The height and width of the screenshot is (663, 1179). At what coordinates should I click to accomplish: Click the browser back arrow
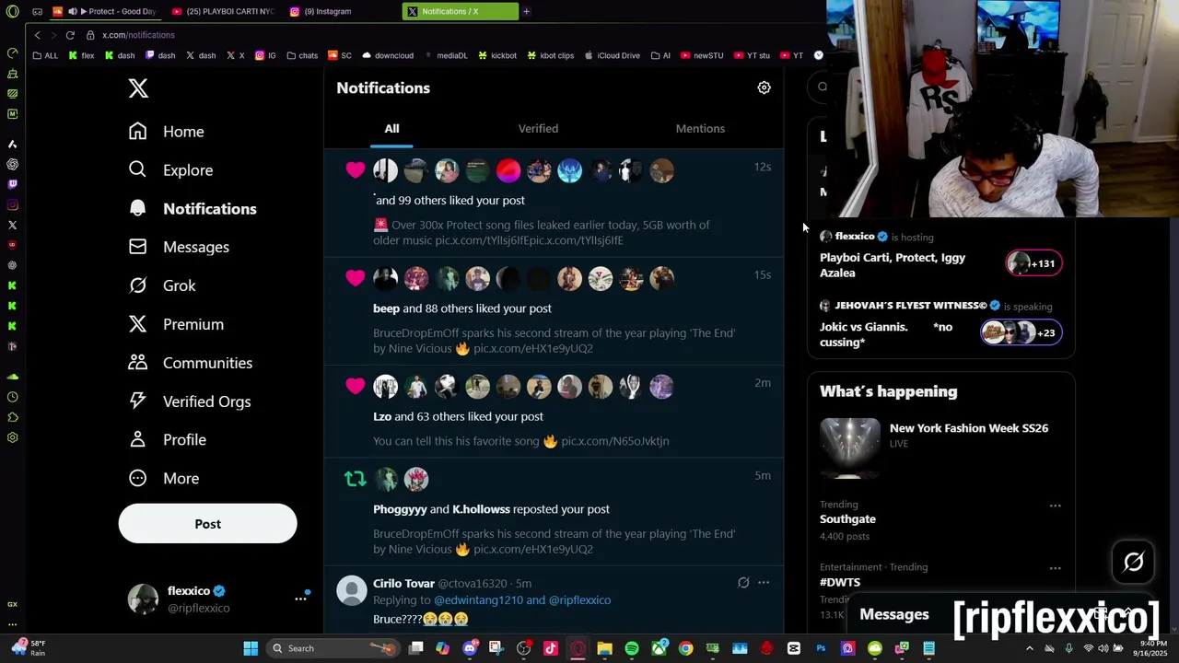tap(37, 35)
